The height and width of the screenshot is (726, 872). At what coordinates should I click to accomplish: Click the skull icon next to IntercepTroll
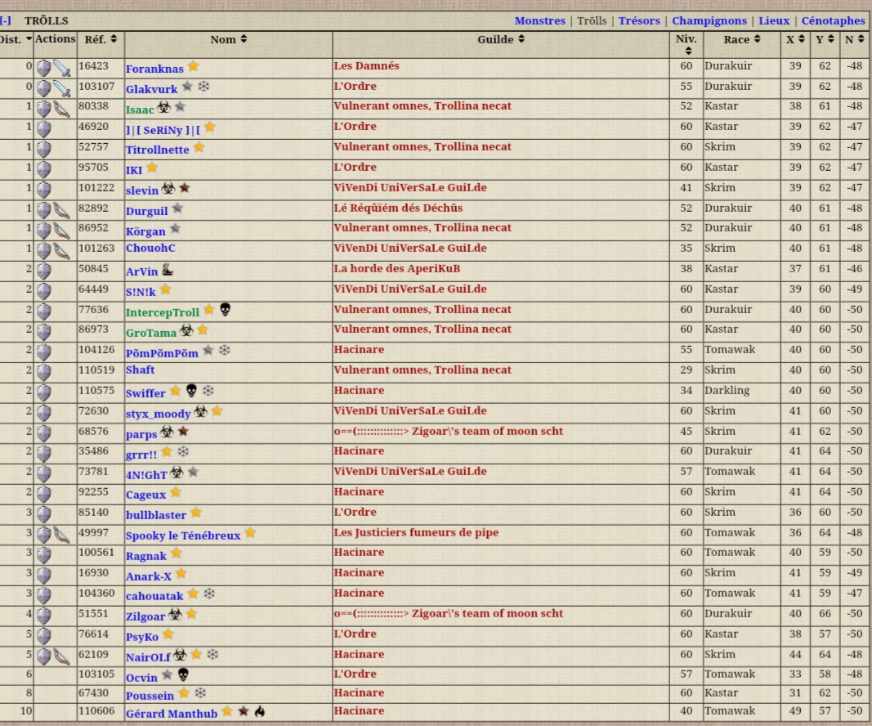[x=226, y=309]
